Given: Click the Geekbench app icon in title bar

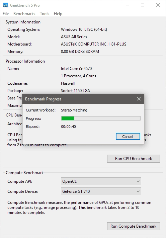Looking at the screenshot, I should pyautogui.click(x=6, y=5).
